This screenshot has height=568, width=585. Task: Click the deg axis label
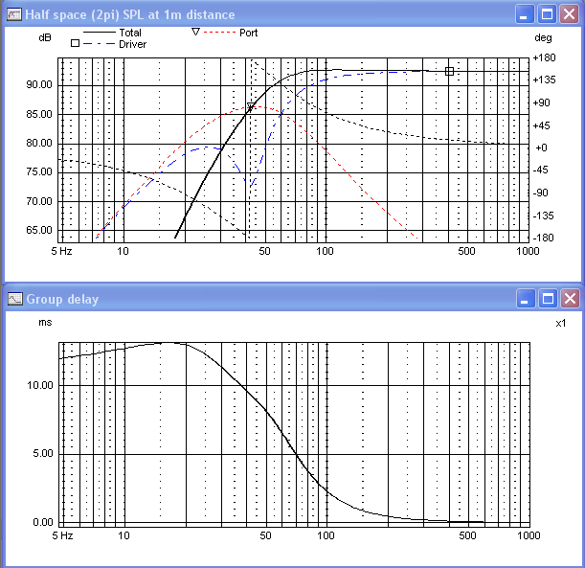(x=543, y=37)
